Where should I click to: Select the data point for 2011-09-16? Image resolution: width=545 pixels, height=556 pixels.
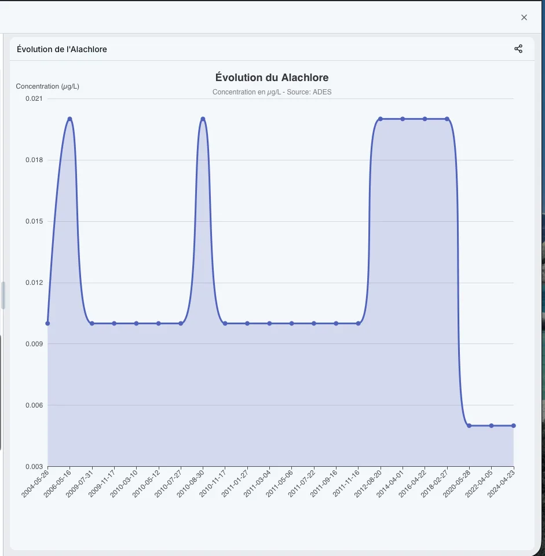336,323
